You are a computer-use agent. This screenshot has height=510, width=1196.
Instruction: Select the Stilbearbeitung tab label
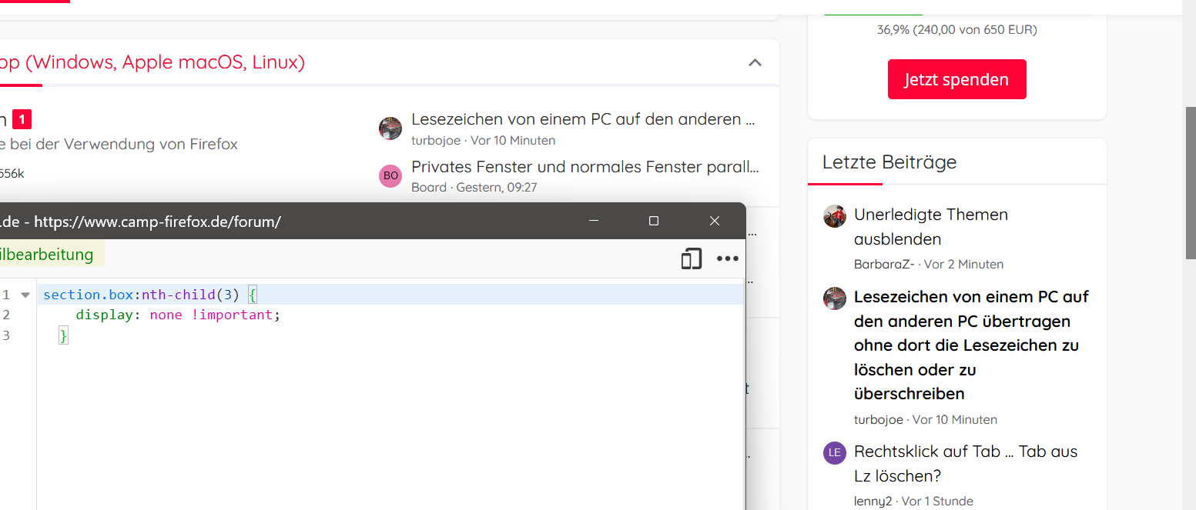click(48, 255)
